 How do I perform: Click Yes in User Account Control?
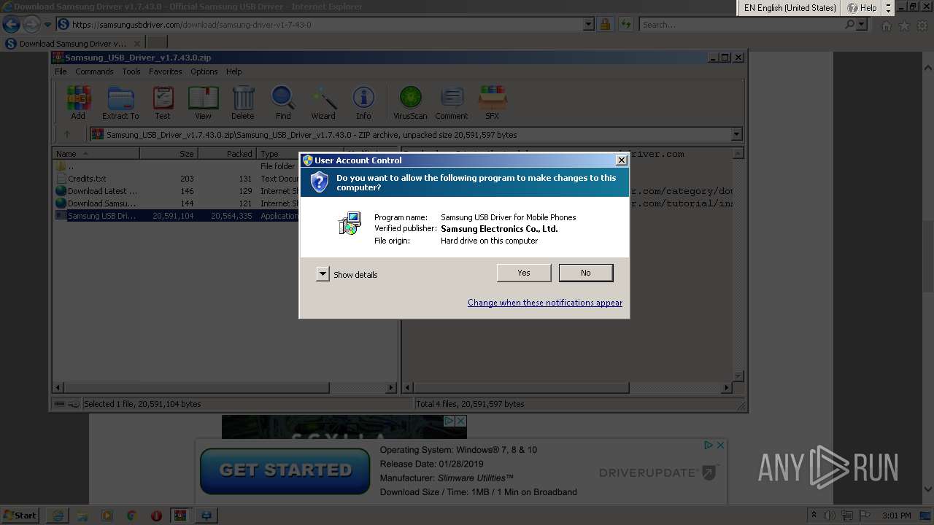(524, 273)
